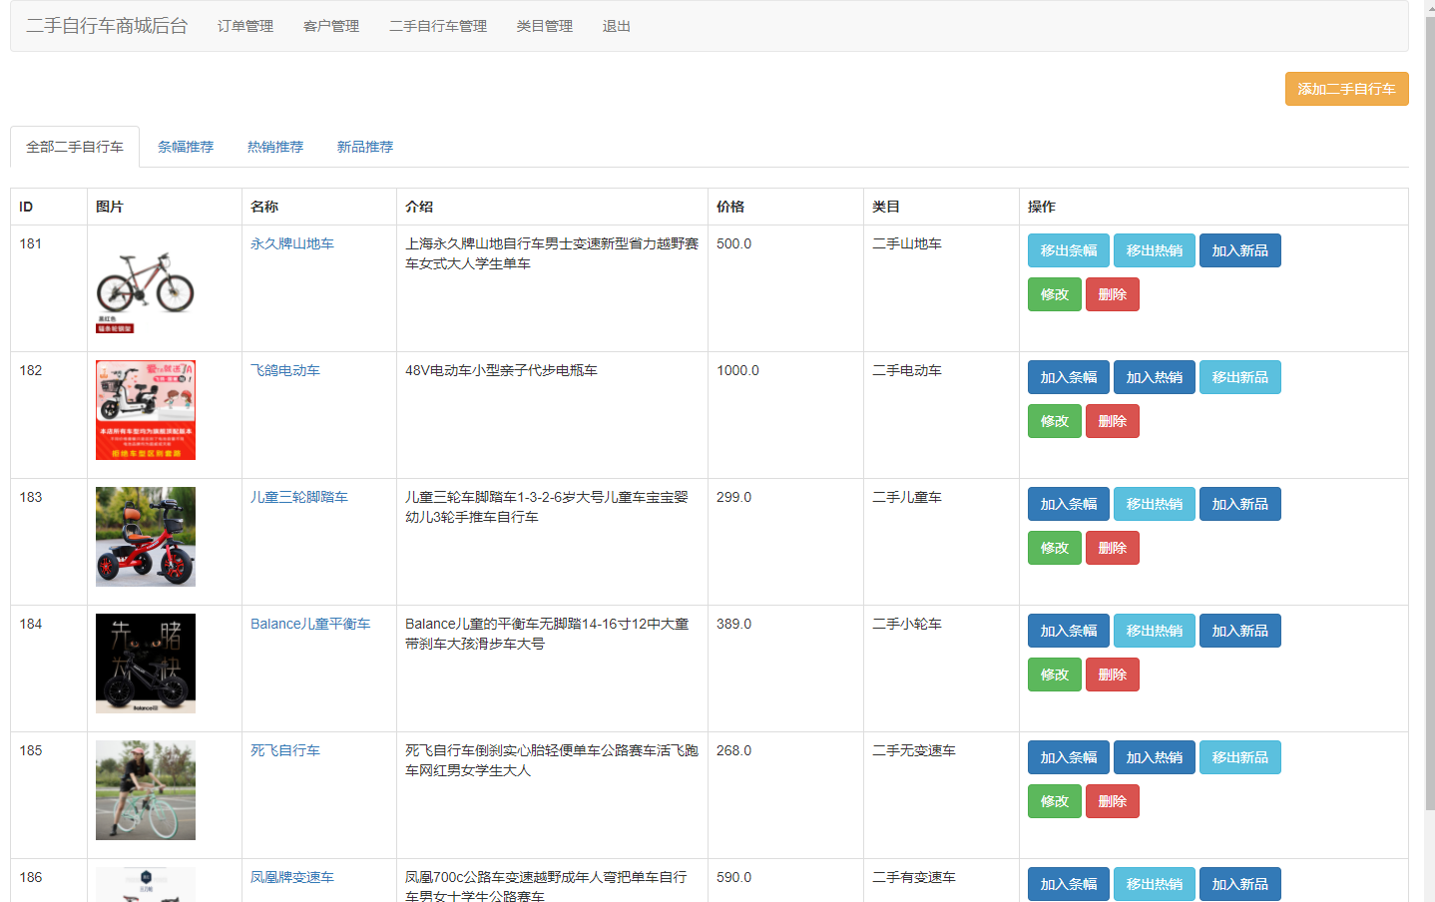Navigate to 类目管理
Image resolution: width=1435 pixels, height=902 pixels.
[544, 27]
